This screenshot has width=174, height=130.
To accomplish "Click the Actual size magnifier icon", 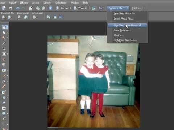I will [34, 17].
